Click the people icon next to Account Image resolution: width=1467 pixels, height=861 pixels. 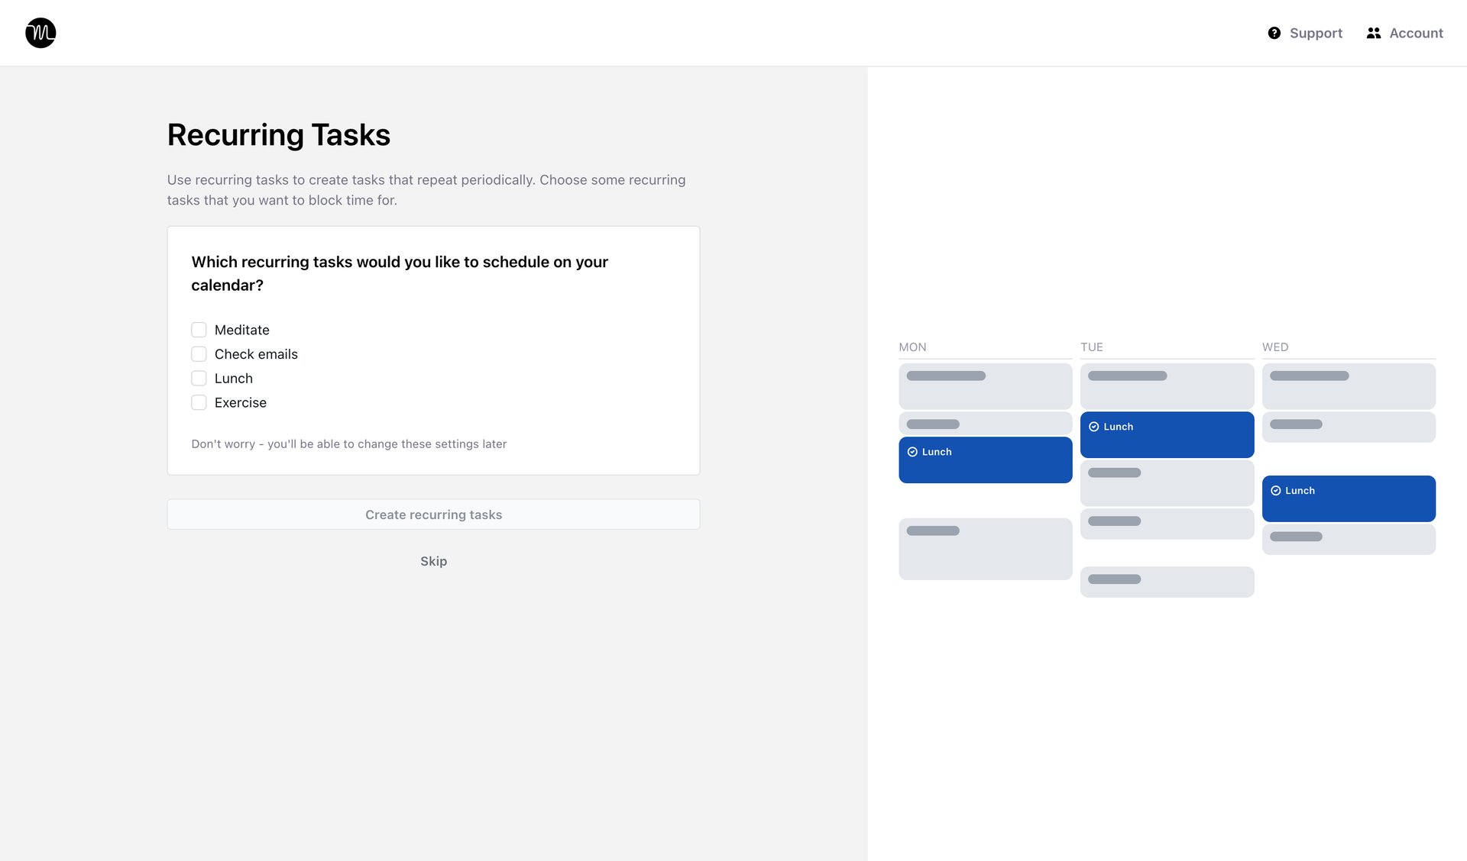pos(1373,33)
